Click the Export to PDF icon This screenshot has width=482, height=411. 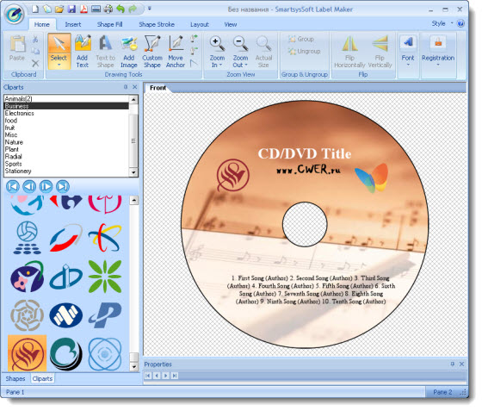coord(83,9)
